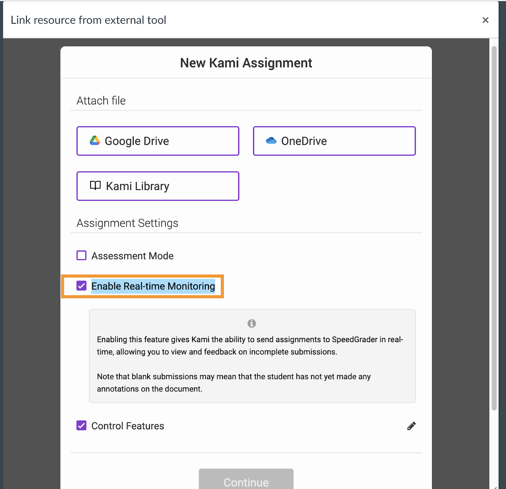Close the Link resource dialog
This screenshot has width=506, height=489.
pyautogui.click(x=485, y=20)
